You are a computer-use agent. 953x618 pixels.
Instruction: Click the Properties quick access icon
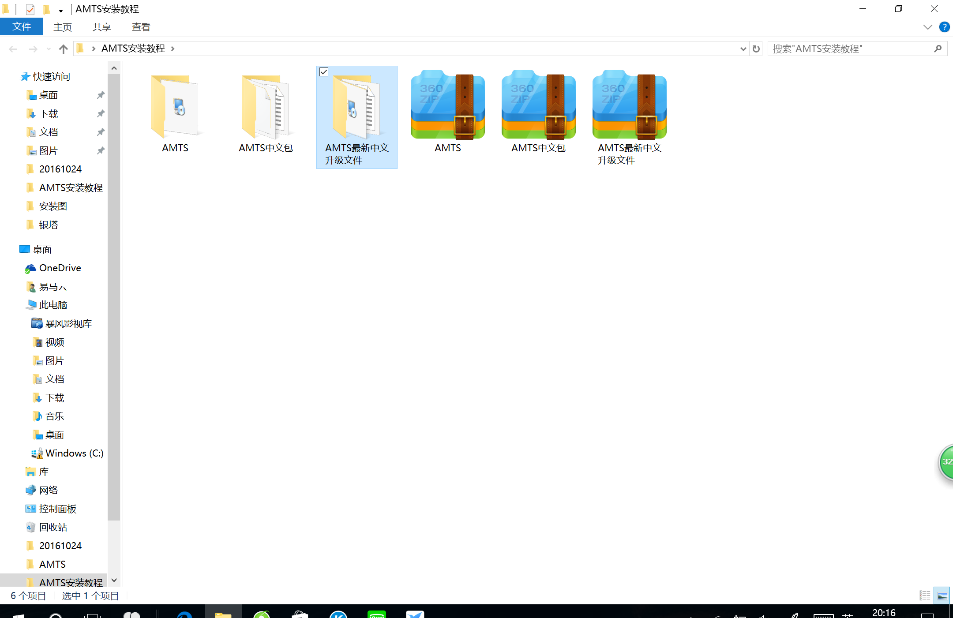(30, 9)
